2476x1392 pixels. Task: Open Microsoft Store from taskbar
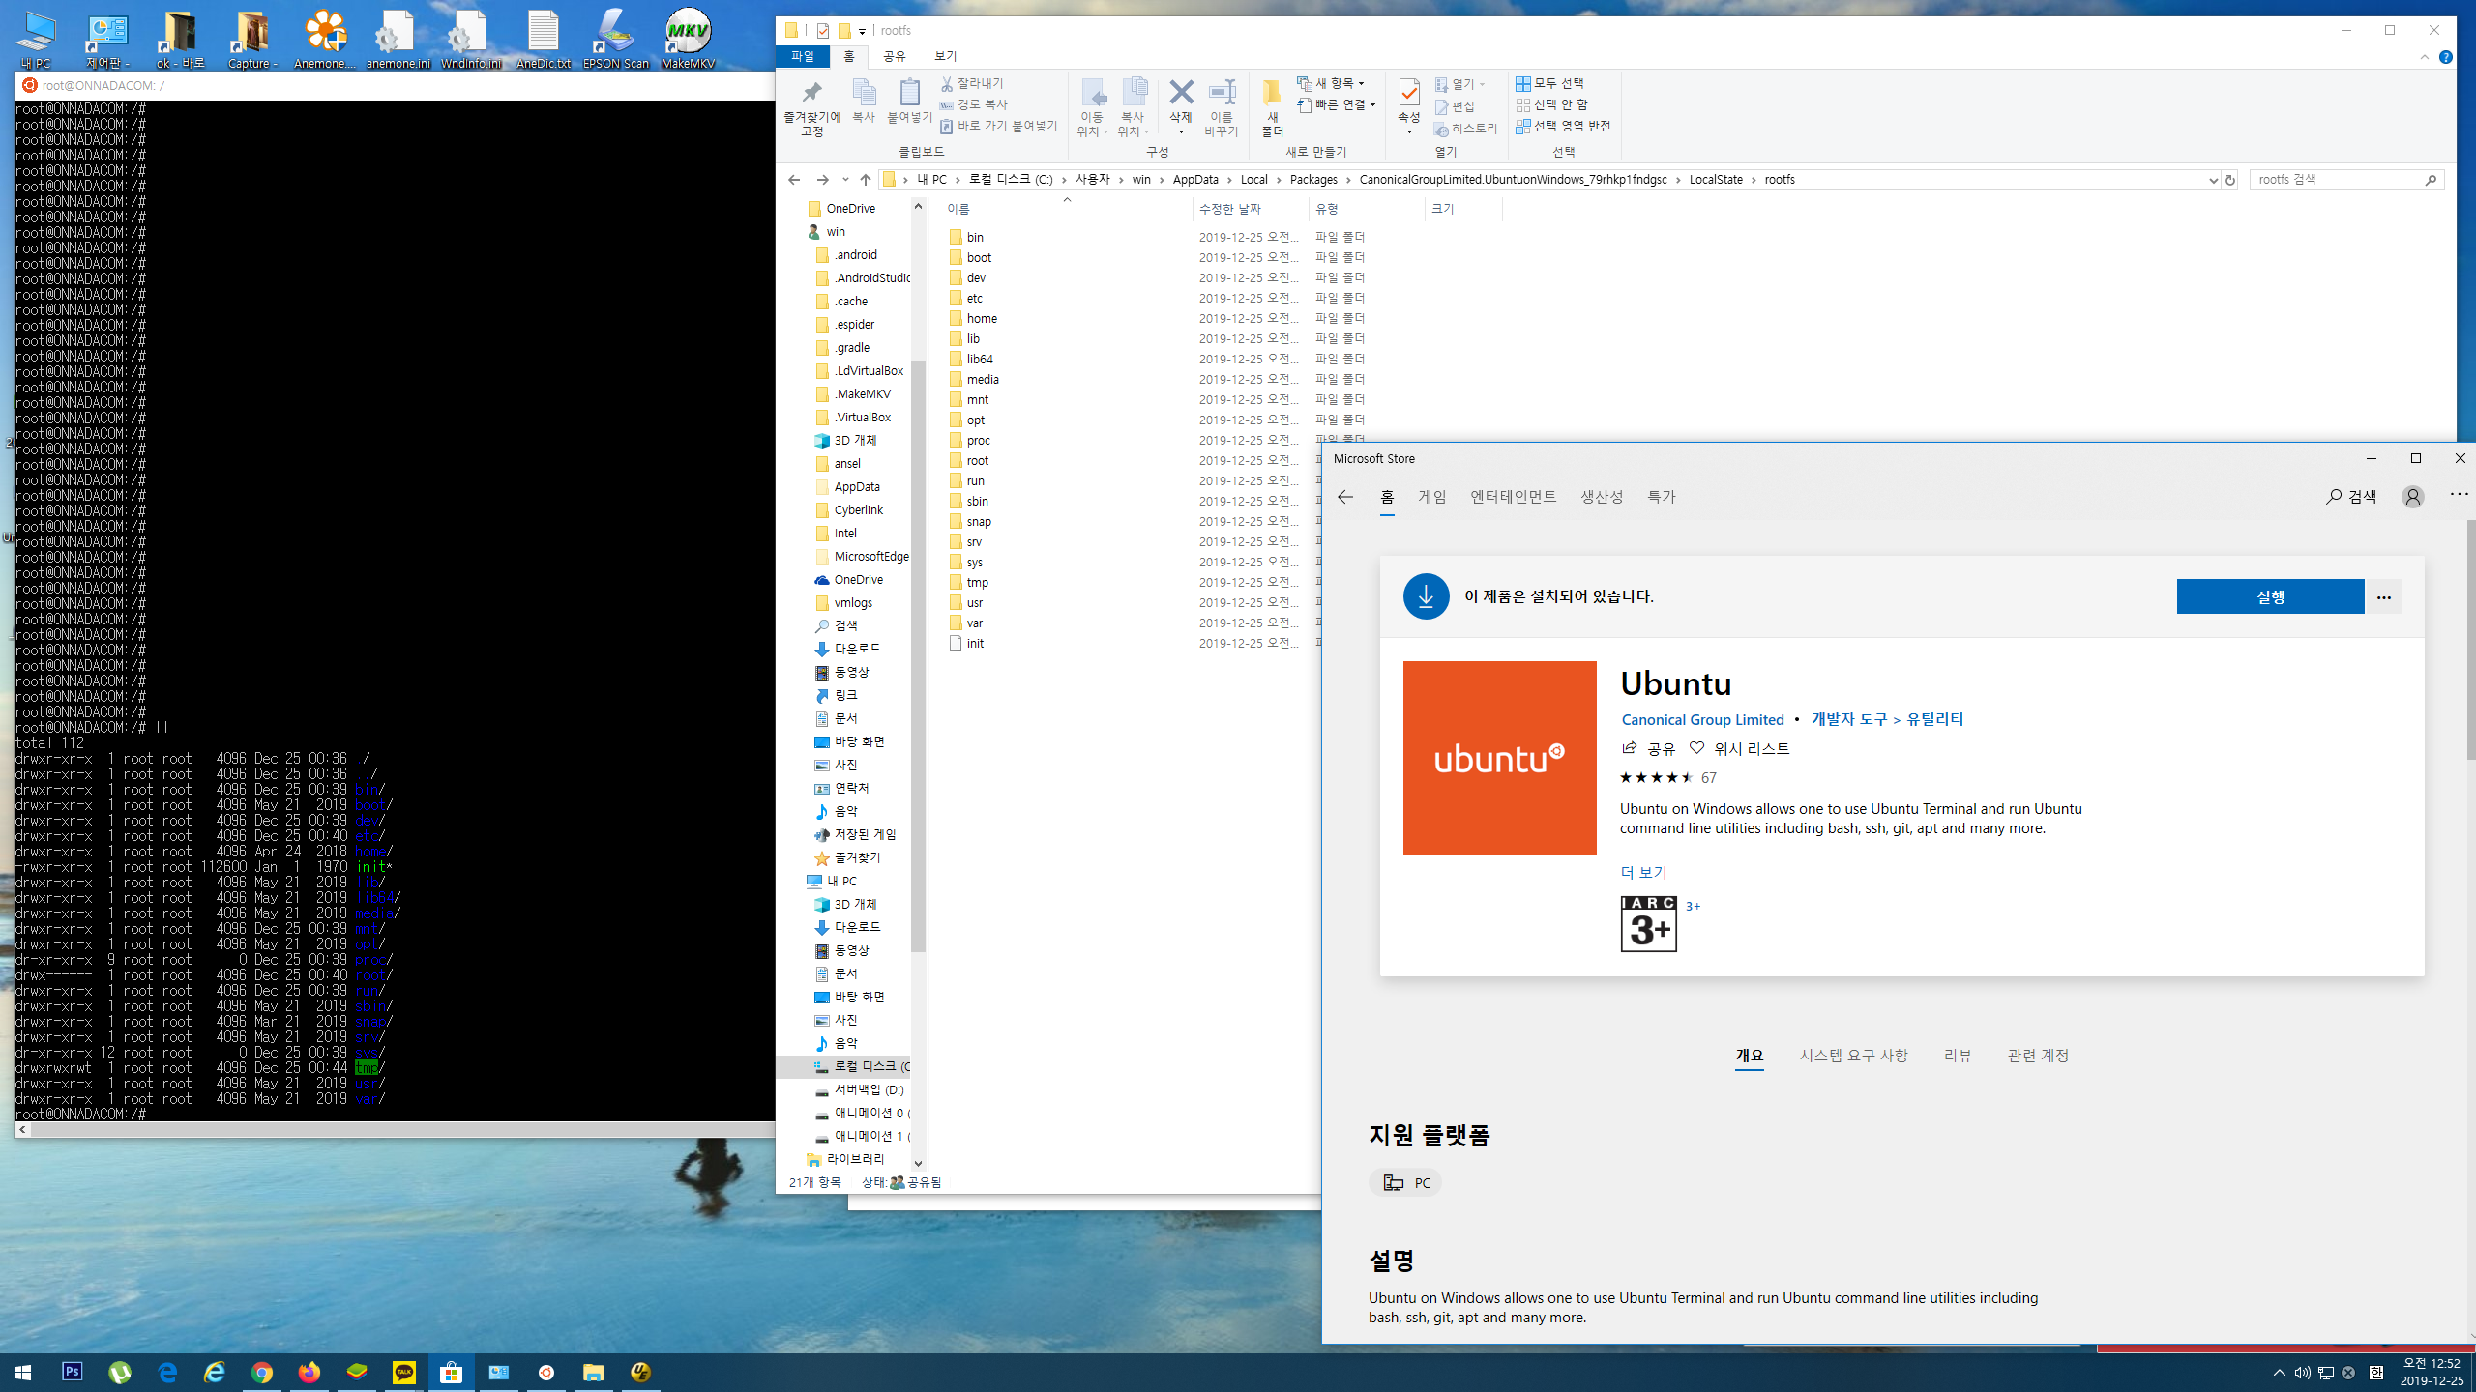click(x=451, y=1372)
